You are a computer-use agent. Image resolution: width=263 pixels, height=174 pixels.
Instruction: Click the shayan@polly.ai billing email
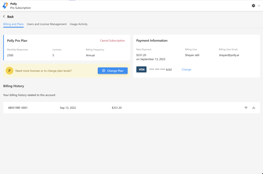click(x=229, y=55)
